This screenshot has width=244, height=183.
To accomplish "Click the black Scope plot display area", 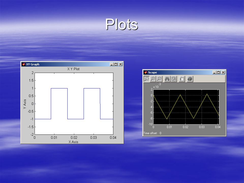I will point(186,107).
